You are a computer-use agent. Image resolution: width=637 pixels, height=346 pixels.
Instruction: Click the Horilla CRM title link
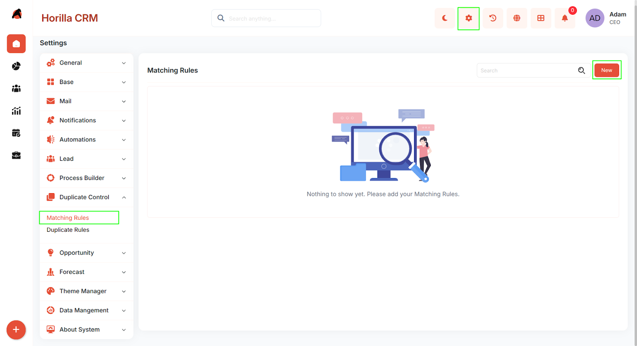tap(70, 18)
